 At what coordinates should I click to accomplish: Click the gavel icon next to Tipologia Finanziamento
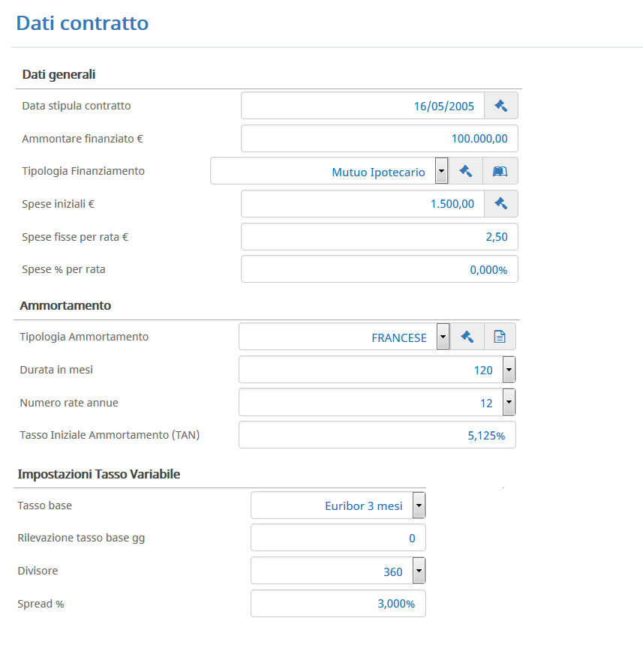[x=466, y=170]
